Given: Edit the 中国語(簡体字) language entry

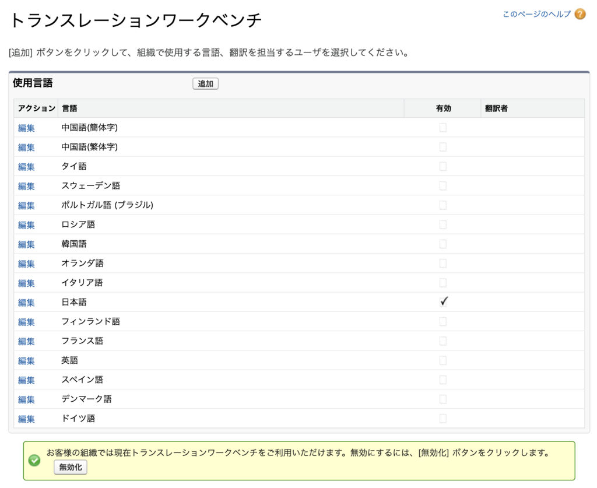Looking at the screenshot, I should pyautogui.click(x=26, y=128).
